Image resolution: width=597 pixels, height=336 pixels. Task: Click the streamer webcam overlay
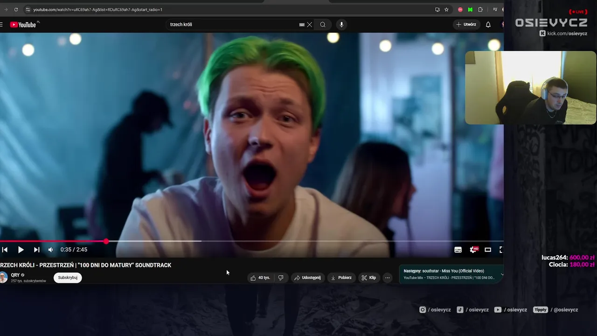[x=531, y=88]
